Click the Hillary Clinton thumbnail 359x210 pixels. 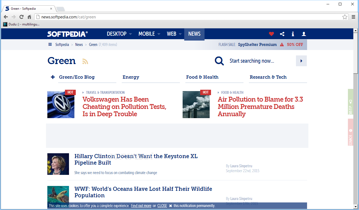[x=58, y=164]
